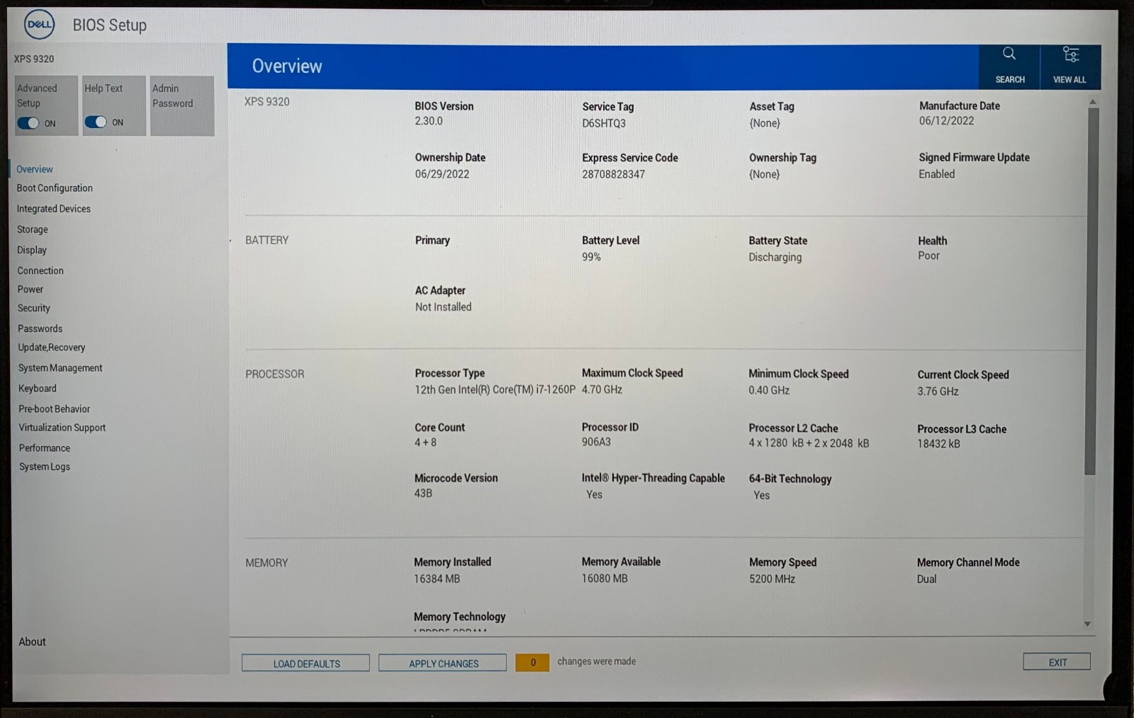Image resolution: width=1134 pixels, height=718 pixels.
Task: Click the Processor L3 Cache 18432 kB
Action: coord(938,444)
